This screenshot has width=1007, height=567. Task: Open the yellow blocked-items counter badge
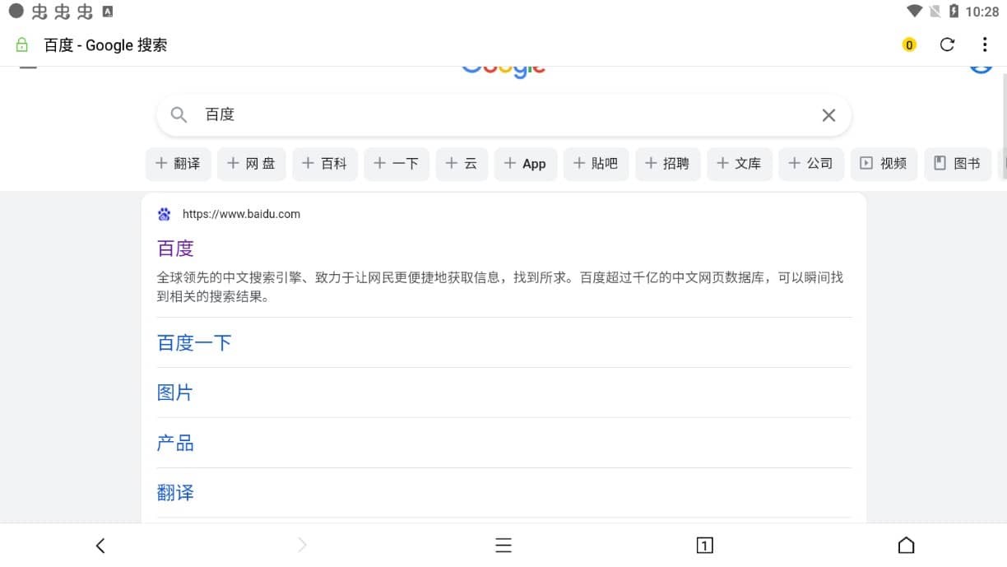pyautogui.click(x=909, y=45)
